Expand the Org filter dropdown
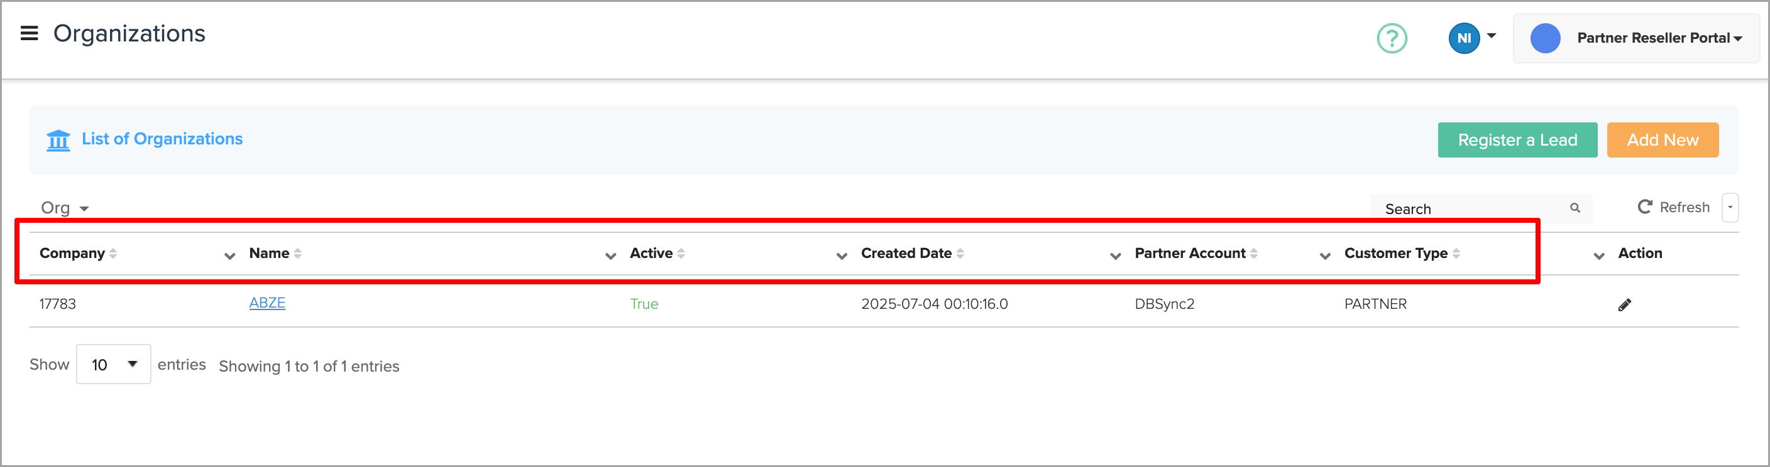1770x467 pixels. (65, 208)
